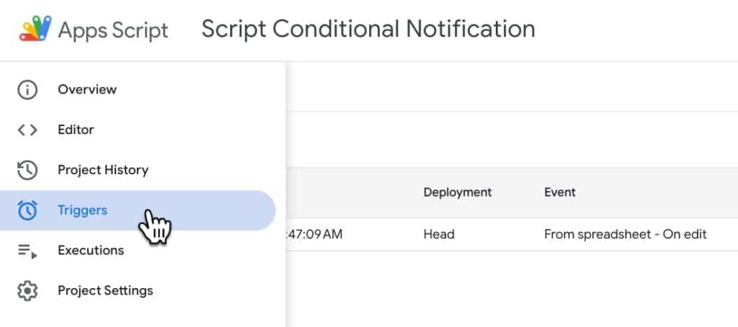Click the Project Settings gear icon
The image size is (738, 327).
click(x=27, y=291)
